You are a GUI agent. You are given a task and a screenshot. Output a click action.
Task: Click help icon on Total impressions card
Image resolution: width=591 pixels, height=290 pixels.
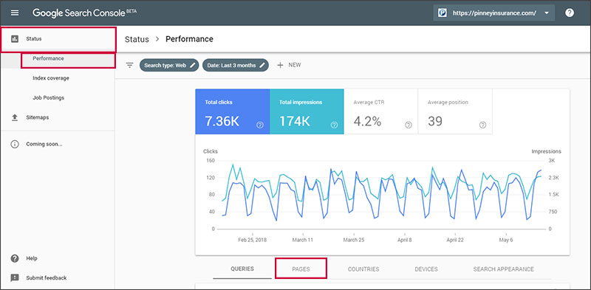[334, 125]
